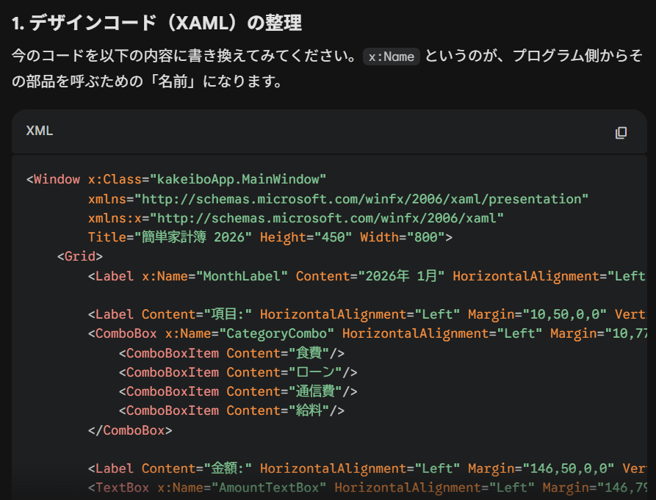
Task: Click the closing ComboBox tag
Action: (x=130, y=430)
